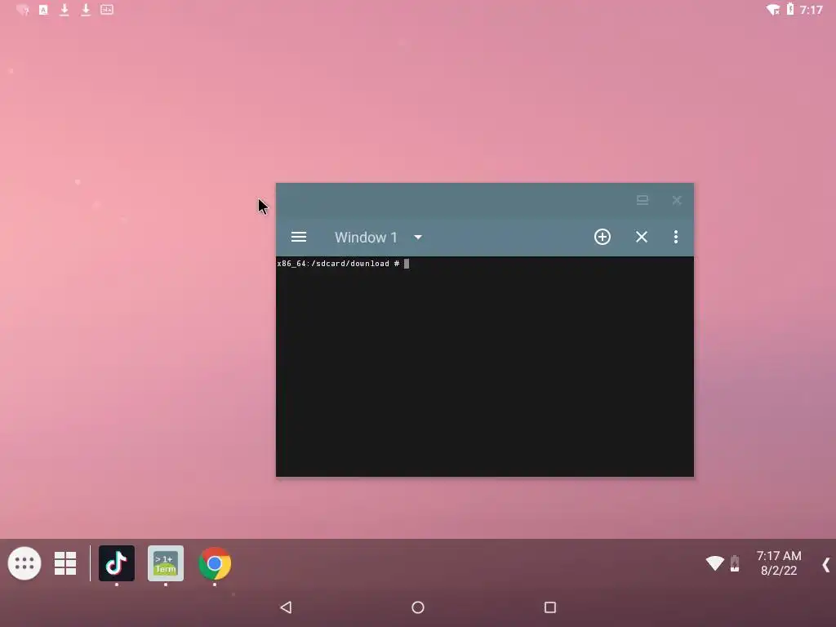Check battery icon in taskbar tray

point(735,563)
